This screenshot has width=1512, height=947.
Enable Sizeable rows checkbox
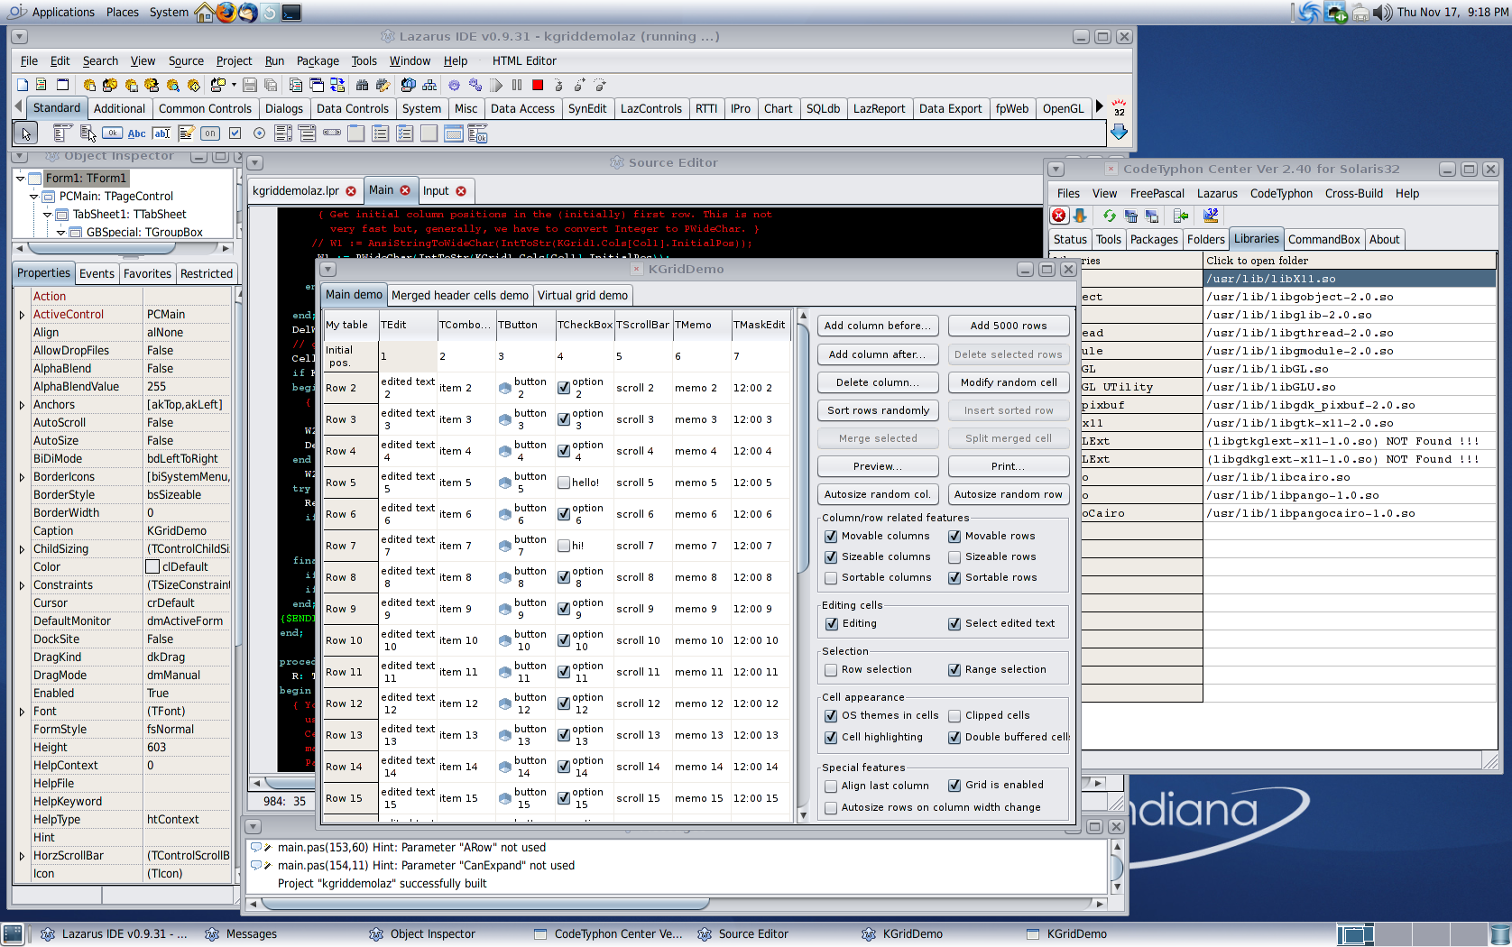(x=954, y=556)
